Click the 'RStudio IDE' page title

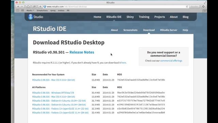tap(50, 29)
